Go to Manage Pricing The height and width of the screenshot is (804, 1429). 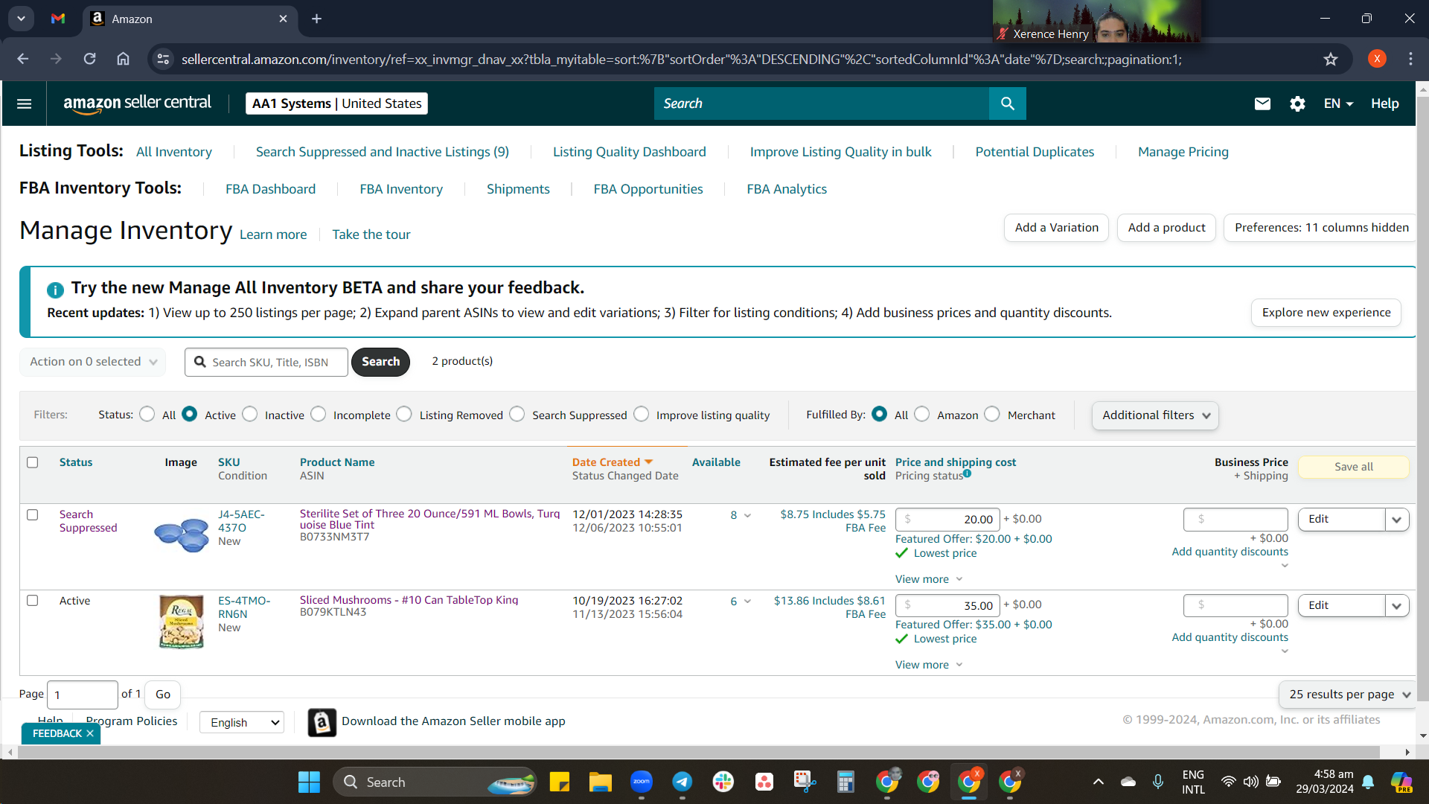click(1183, 152)
